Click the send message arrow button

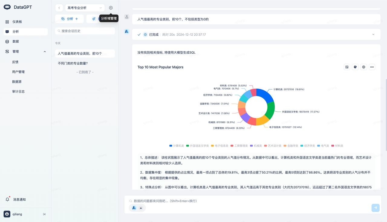point(375,208)
